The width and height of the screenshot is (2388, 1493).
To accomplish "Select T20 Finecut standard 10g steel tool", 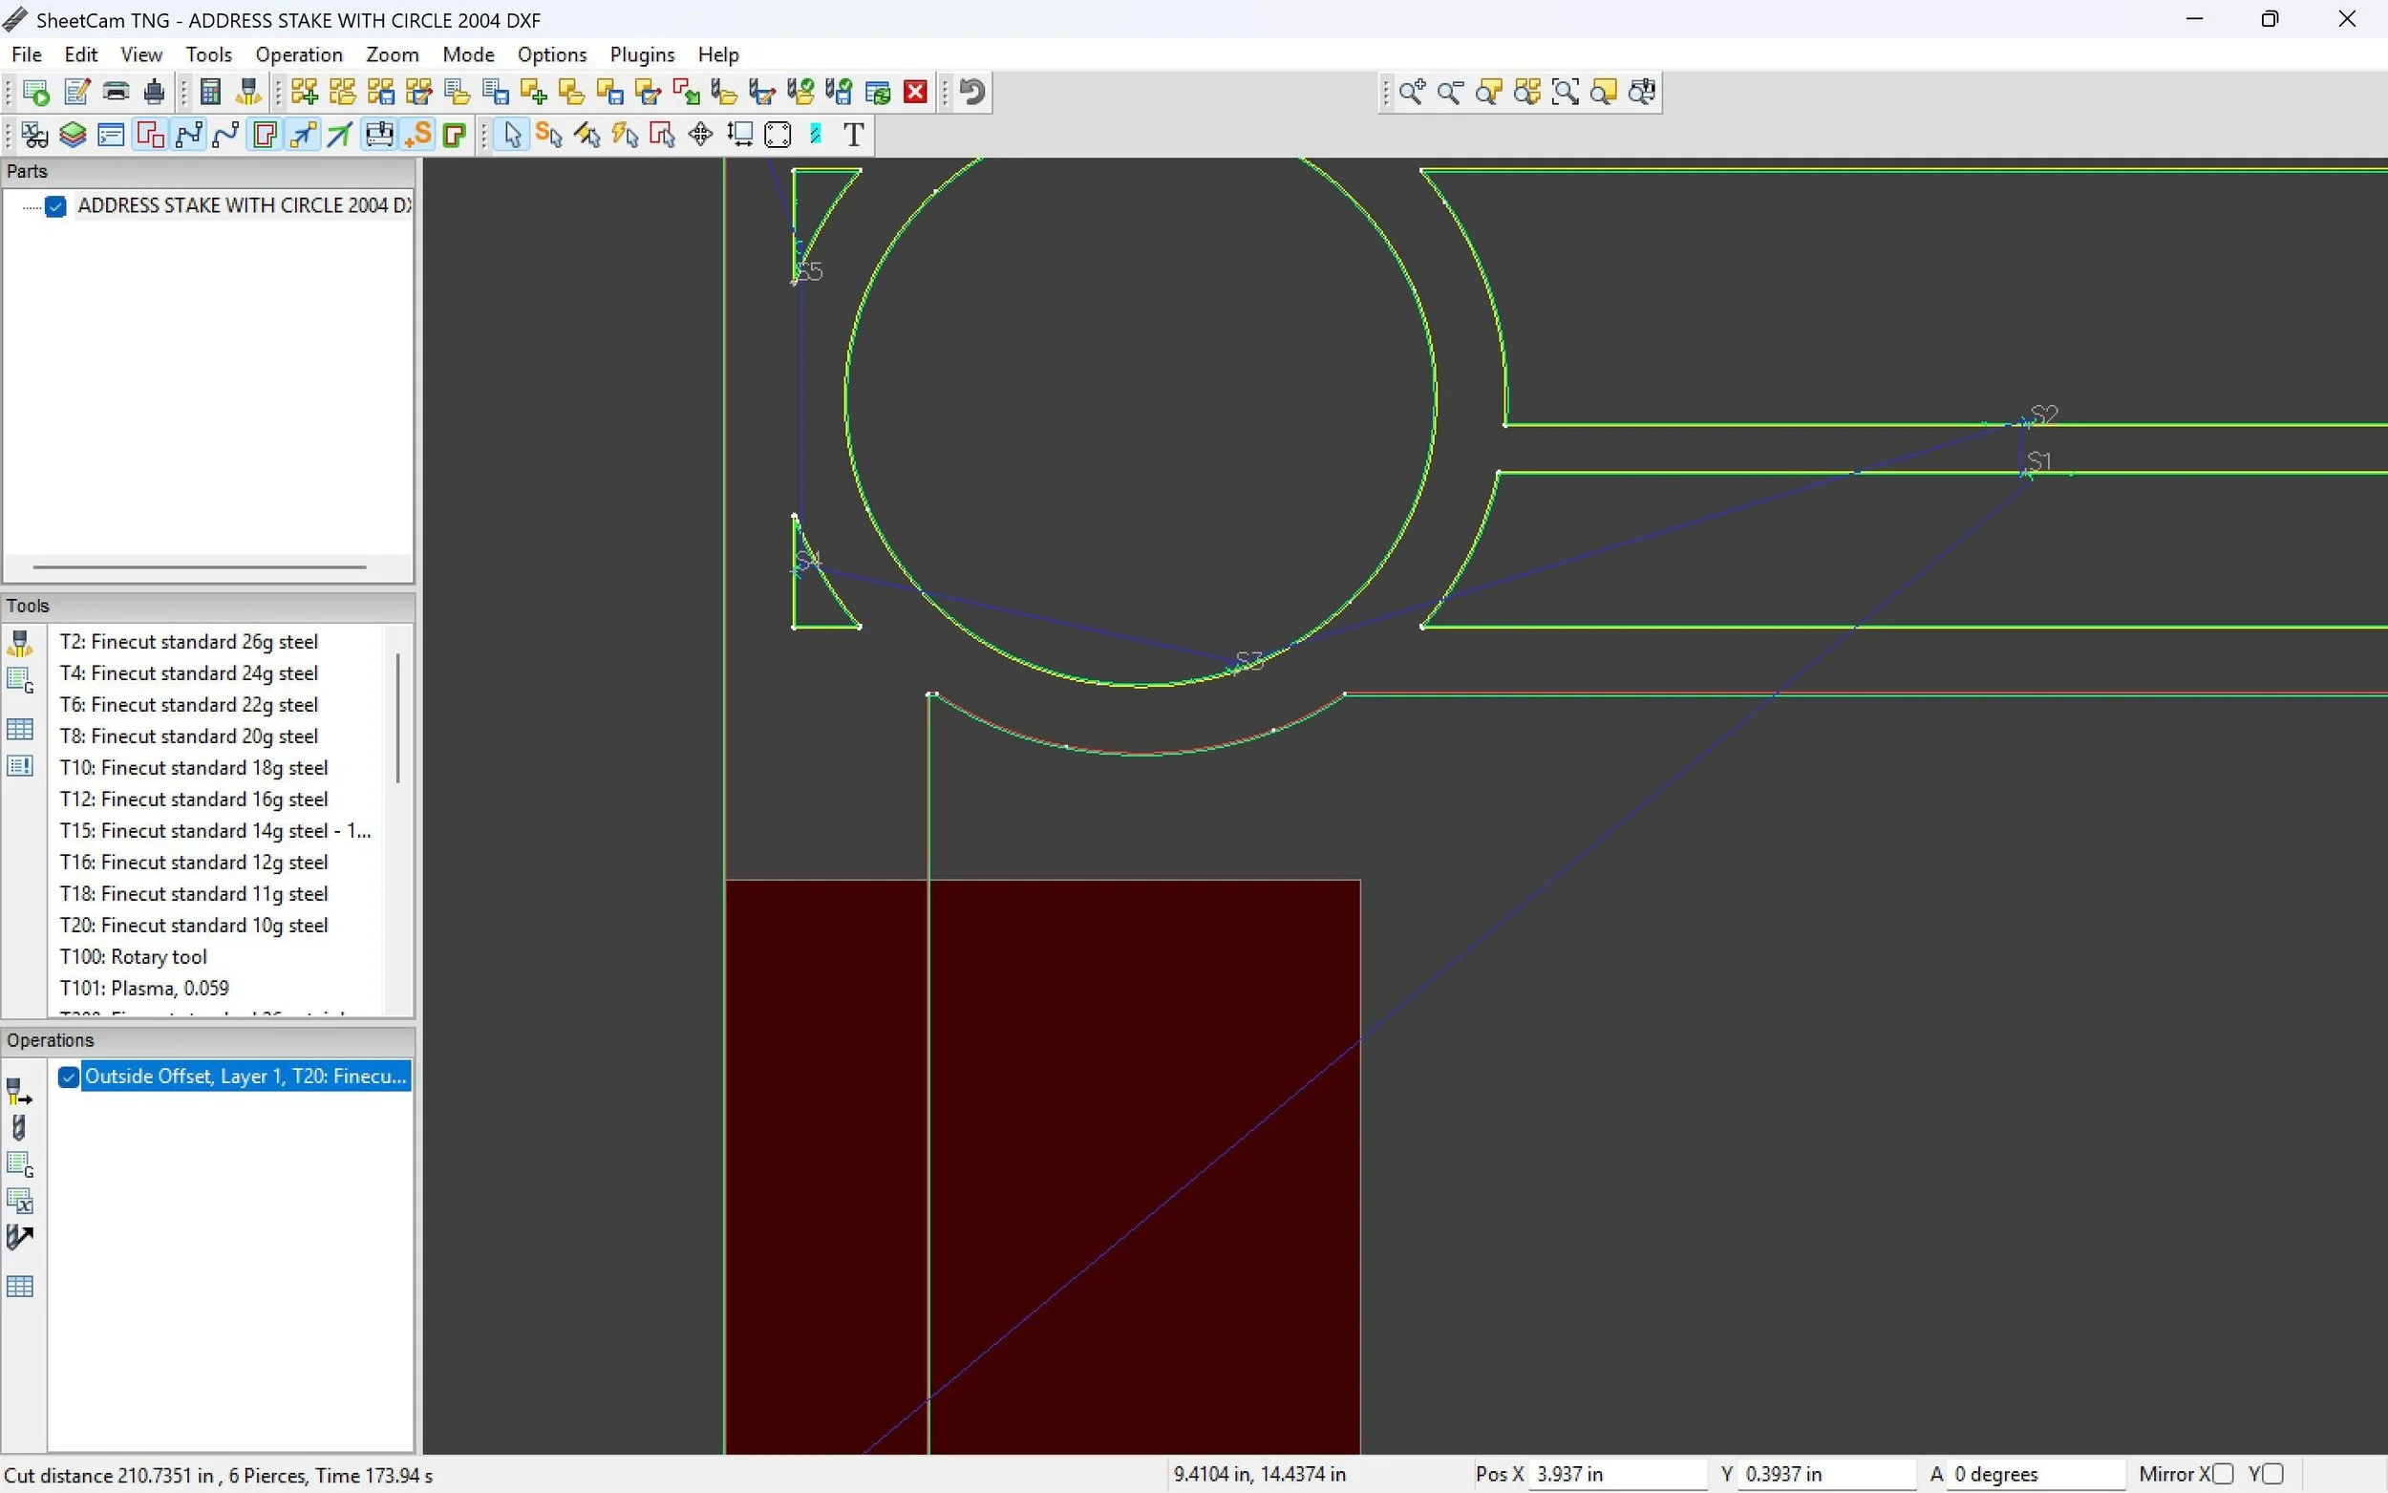I will 194,926.
